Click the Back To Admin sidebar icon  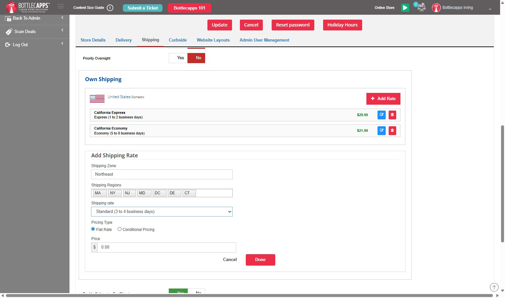tap(8, 19)
